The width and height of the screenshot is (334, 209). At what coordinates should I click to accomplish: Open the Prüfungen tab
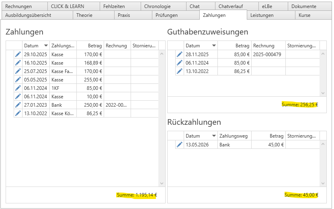coord(176,15)
